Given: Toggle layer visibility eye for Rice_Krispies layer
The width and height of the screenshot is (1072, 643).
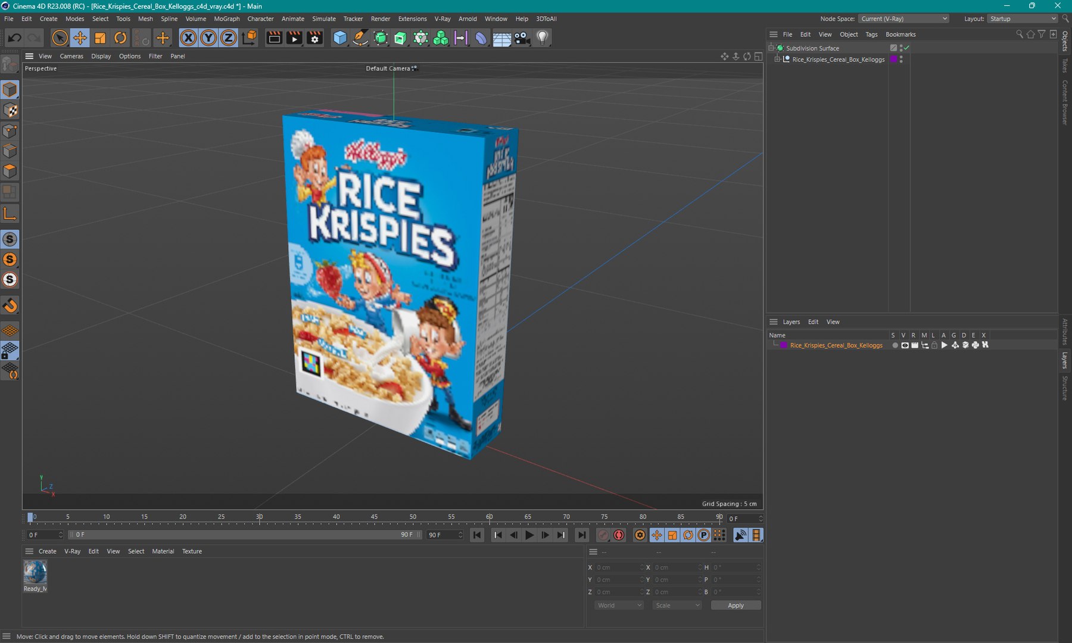Looking at the screenshot, I should point(905,345).
